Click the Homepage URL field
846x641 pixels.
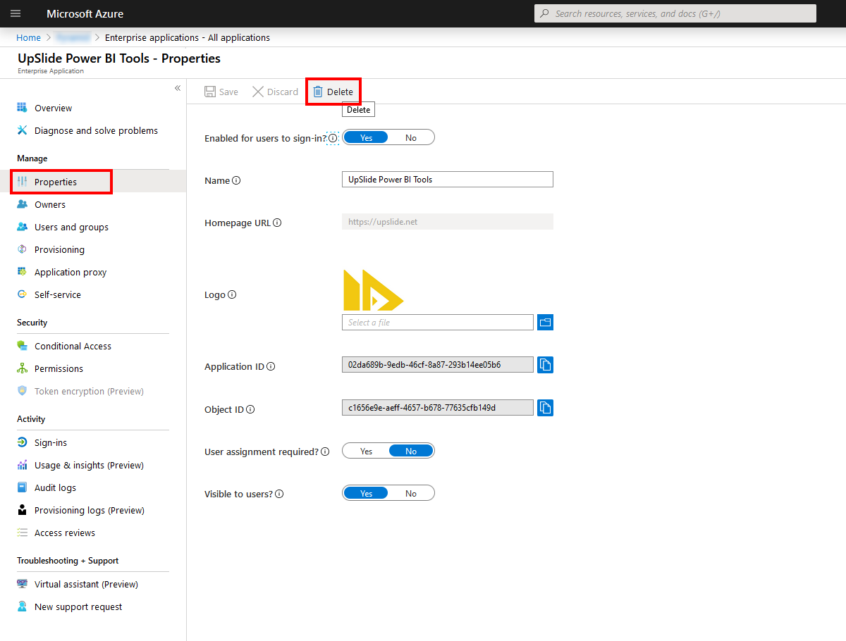(448, 221)
